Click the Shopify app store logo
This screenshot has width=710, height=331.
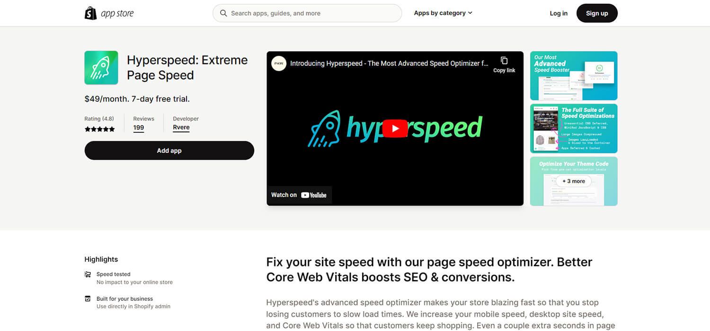click(109, 13)
